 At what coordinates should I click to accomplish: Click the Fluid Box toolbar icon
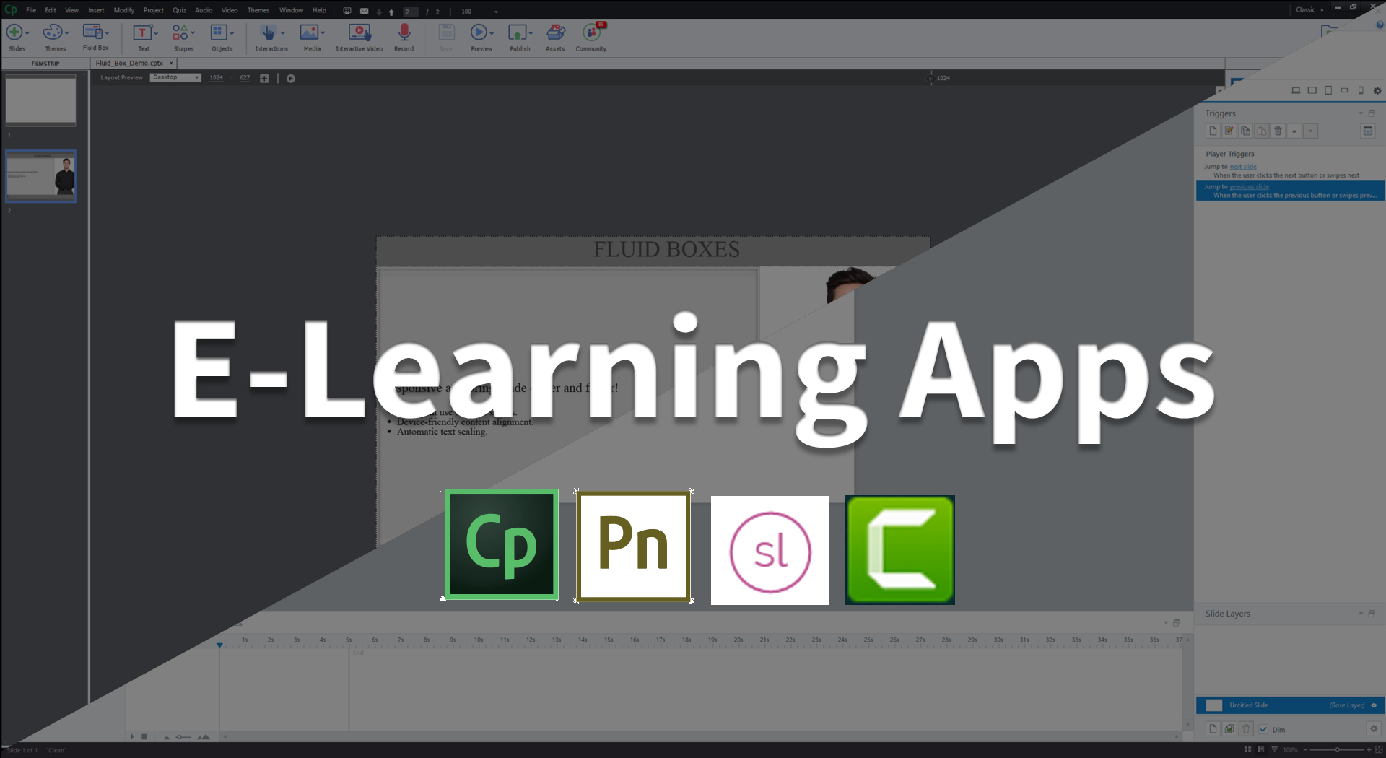tap(92, 32)
